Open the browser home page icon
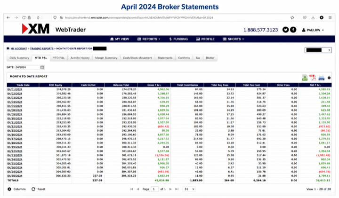The width and height of the screenshot is (339, 198). 38,18
